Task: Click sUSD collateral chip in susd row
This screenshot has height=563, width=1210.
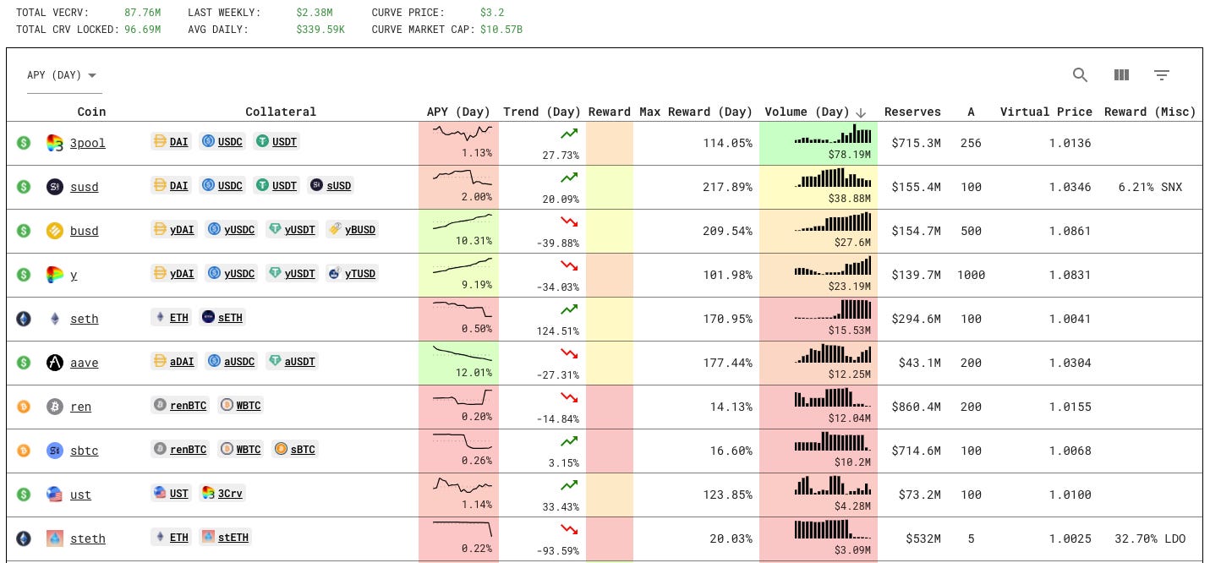Action: tap(331, 185)
